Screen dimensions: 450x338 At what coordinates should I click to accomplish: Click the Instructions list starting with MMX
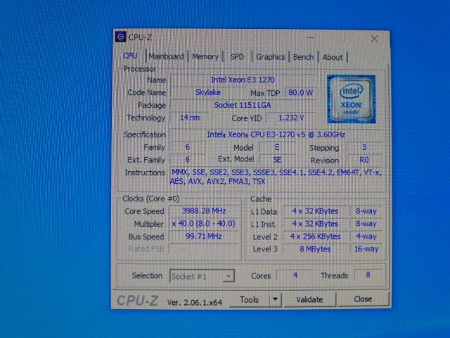pyautogui.click(x=276, y=177)
